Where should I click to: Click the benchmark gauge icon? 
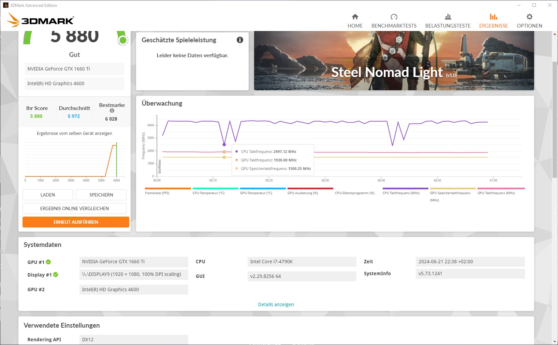coord(394,17)
